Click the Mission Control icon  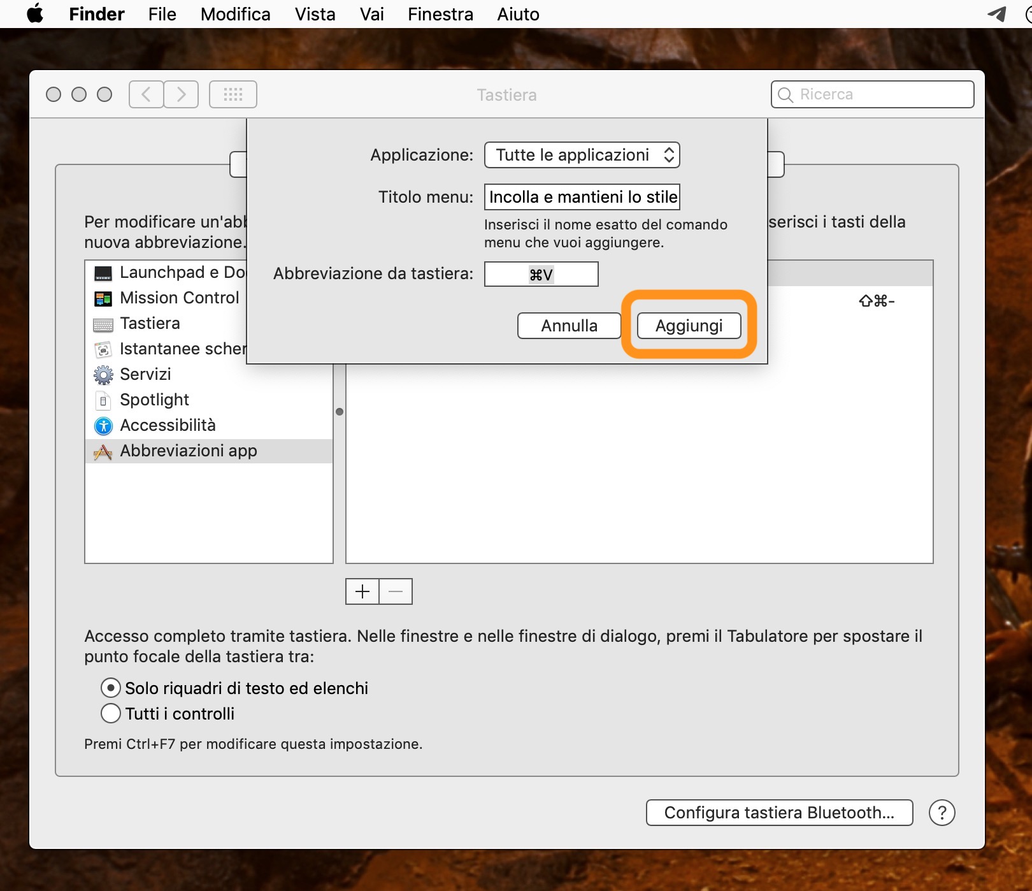coord(103,298)
